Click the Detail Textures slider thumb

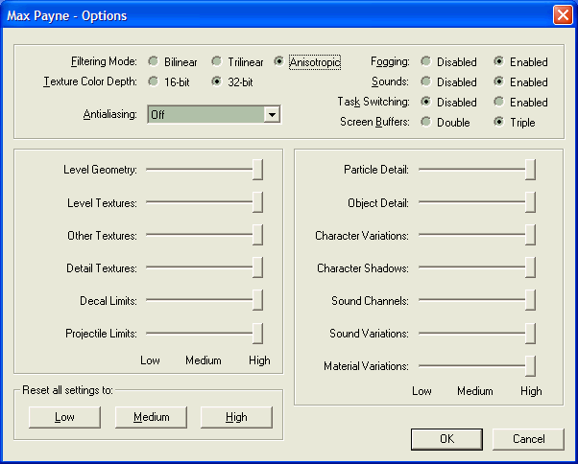point(257,267)
